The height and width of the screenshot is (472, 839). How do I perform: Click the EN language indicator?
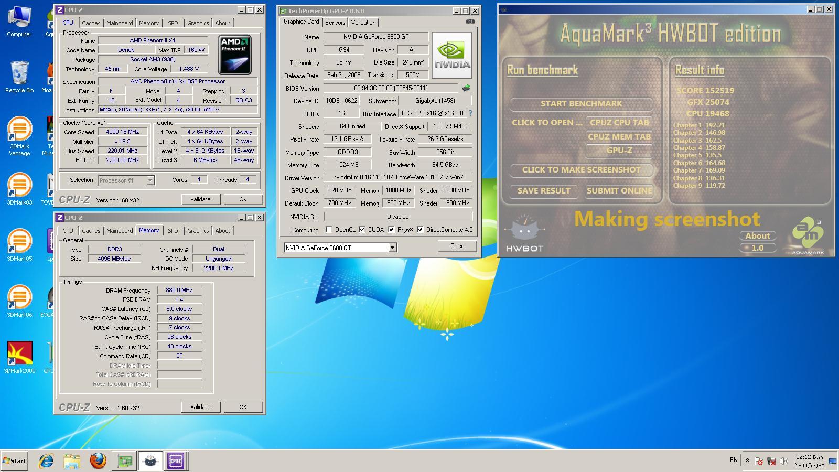734,460
